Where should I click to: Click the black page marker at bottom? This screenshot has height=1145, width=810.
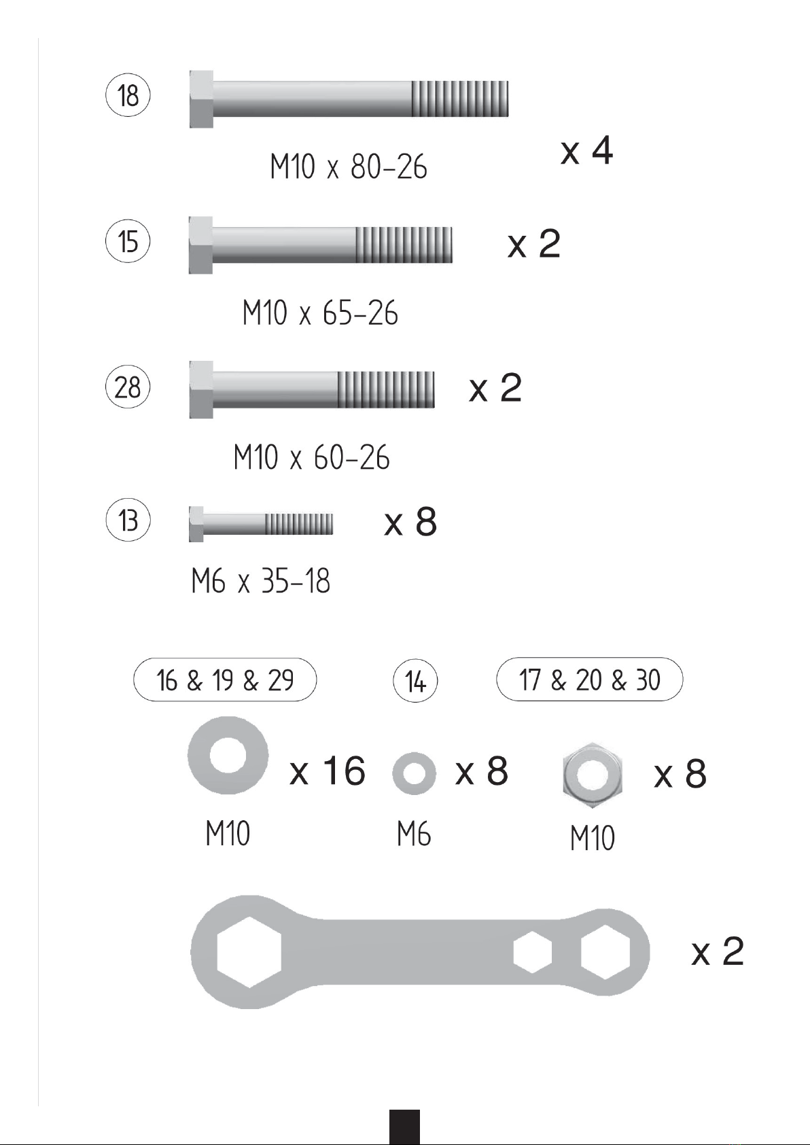tap(404, 1127)
